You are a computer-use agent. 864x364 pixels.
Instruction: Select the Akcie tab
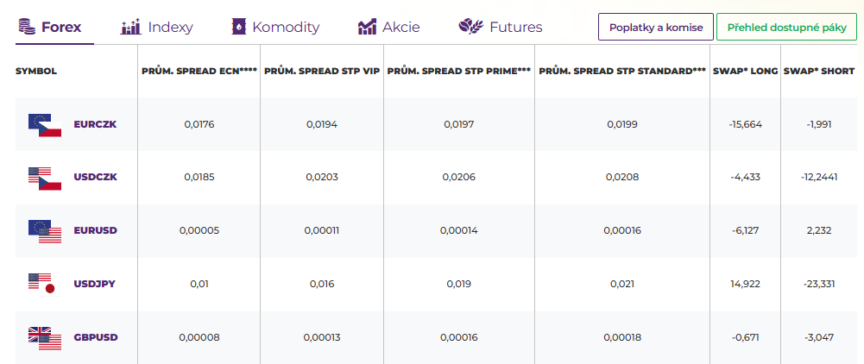(x=400, y=27)
